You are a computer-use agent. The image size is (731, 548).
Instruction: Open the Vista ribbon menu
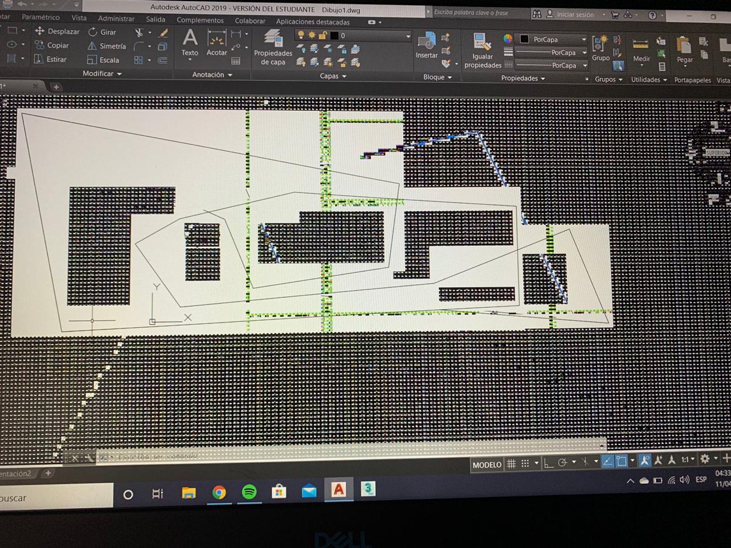tap(79, 17)
